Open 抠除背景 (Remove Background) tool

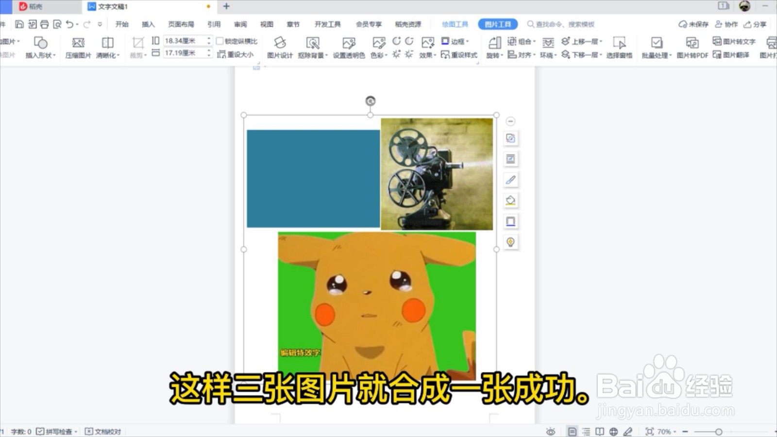[x=313, y=48]
